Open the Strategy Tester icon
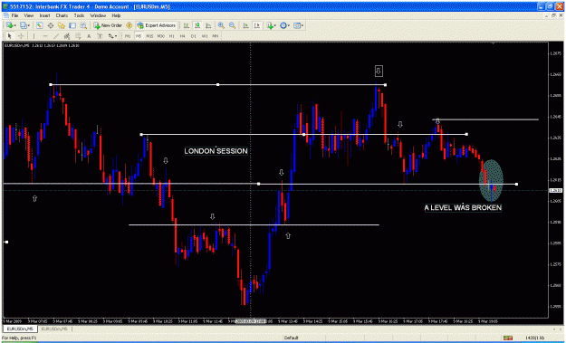The width and height of the screenshot is (566, 343). point(83,25)
